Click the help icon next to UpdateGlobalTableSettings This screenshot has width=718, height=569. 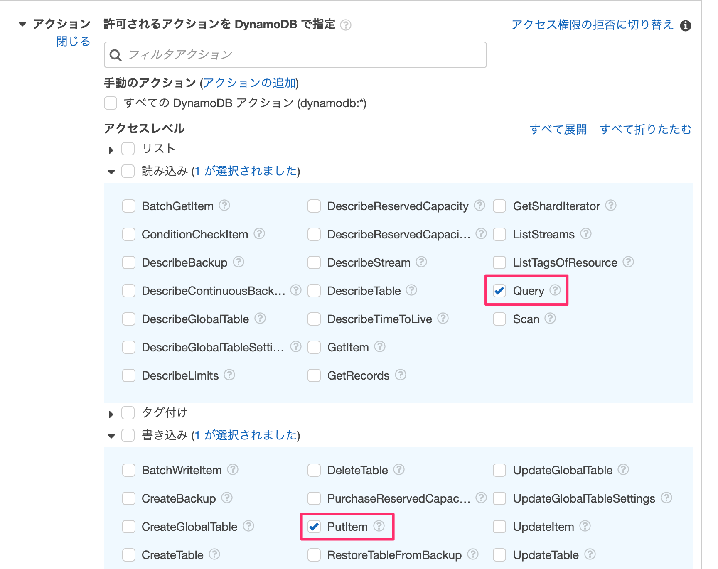(666, 498)
